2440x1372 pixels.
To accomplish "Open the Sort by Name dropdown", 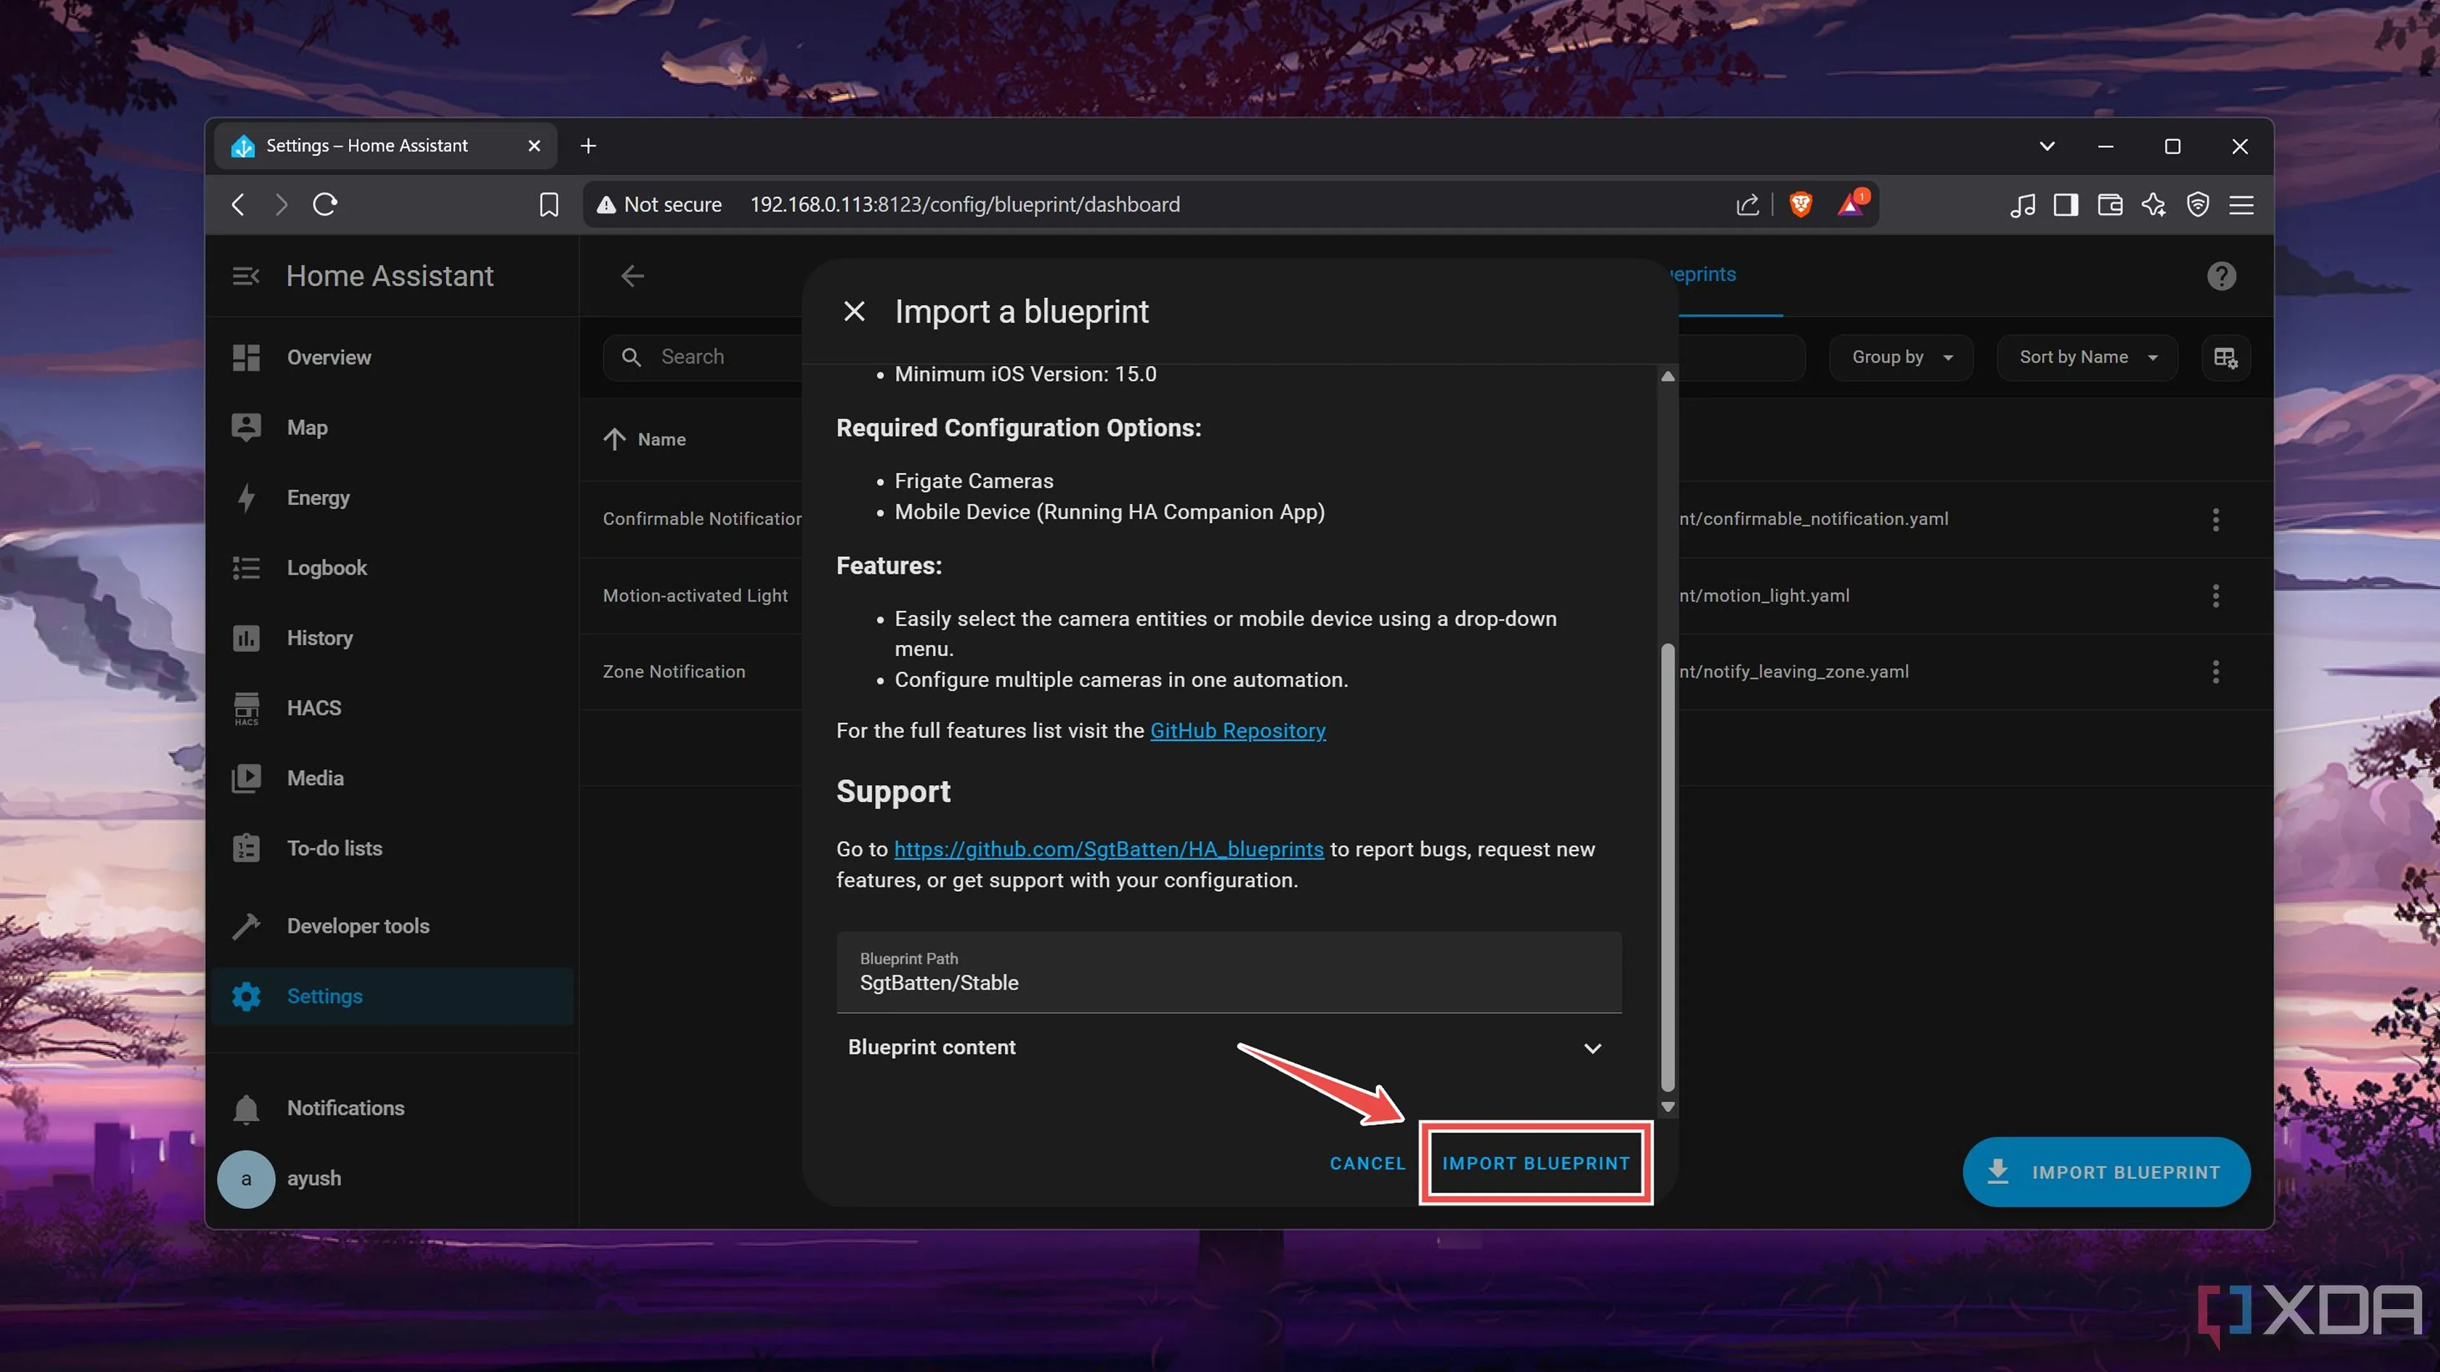I will (2087, 357).
